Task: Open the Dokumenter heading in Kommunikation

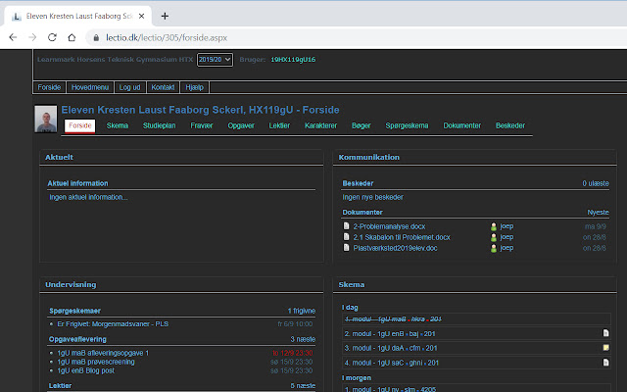Action: tap(362, 212)
